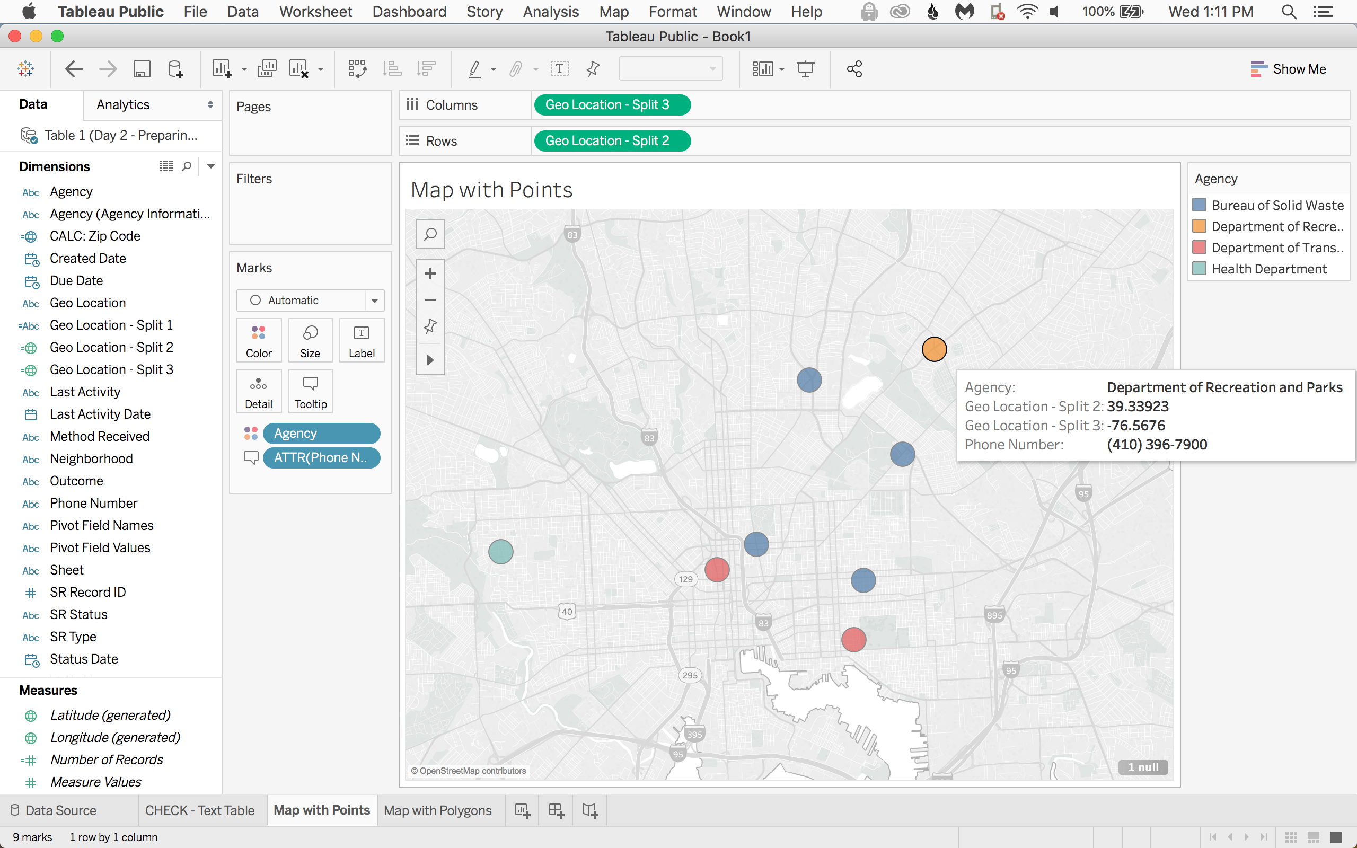Viewport: 1357px width, 848px height.
Task: Open the Worksheet menu
Action: (316, 12)
